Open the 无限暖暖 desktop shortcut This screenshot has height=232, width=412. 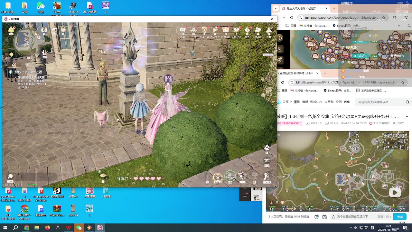[x=89, y=192]
